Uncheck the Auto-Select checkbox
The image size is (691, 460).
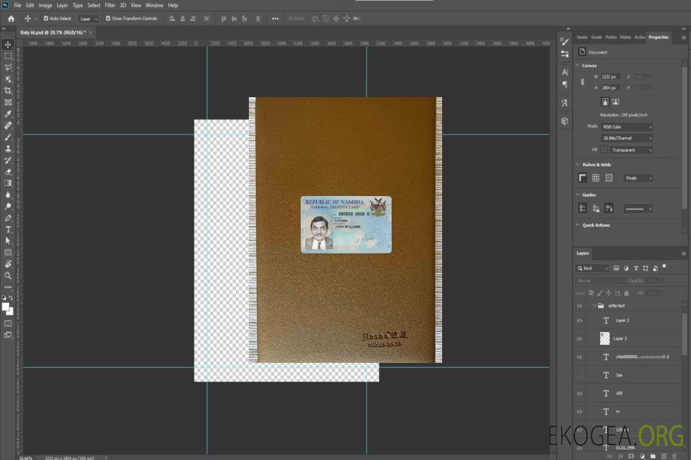[x=46, y=19]
